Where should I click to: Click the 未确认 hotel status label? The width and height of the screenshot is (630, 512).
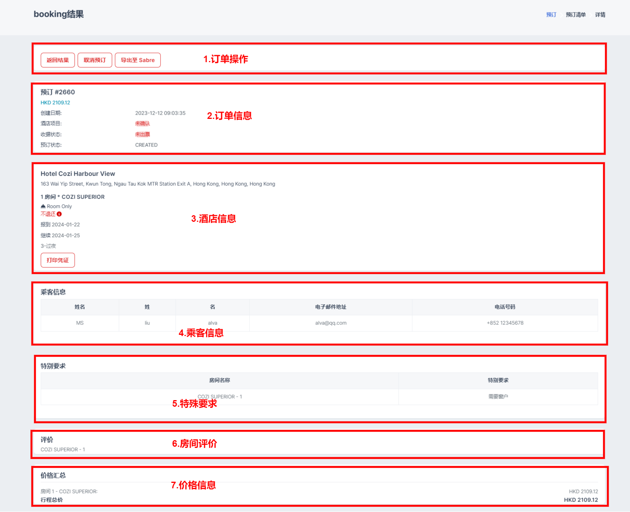(142, 124)
